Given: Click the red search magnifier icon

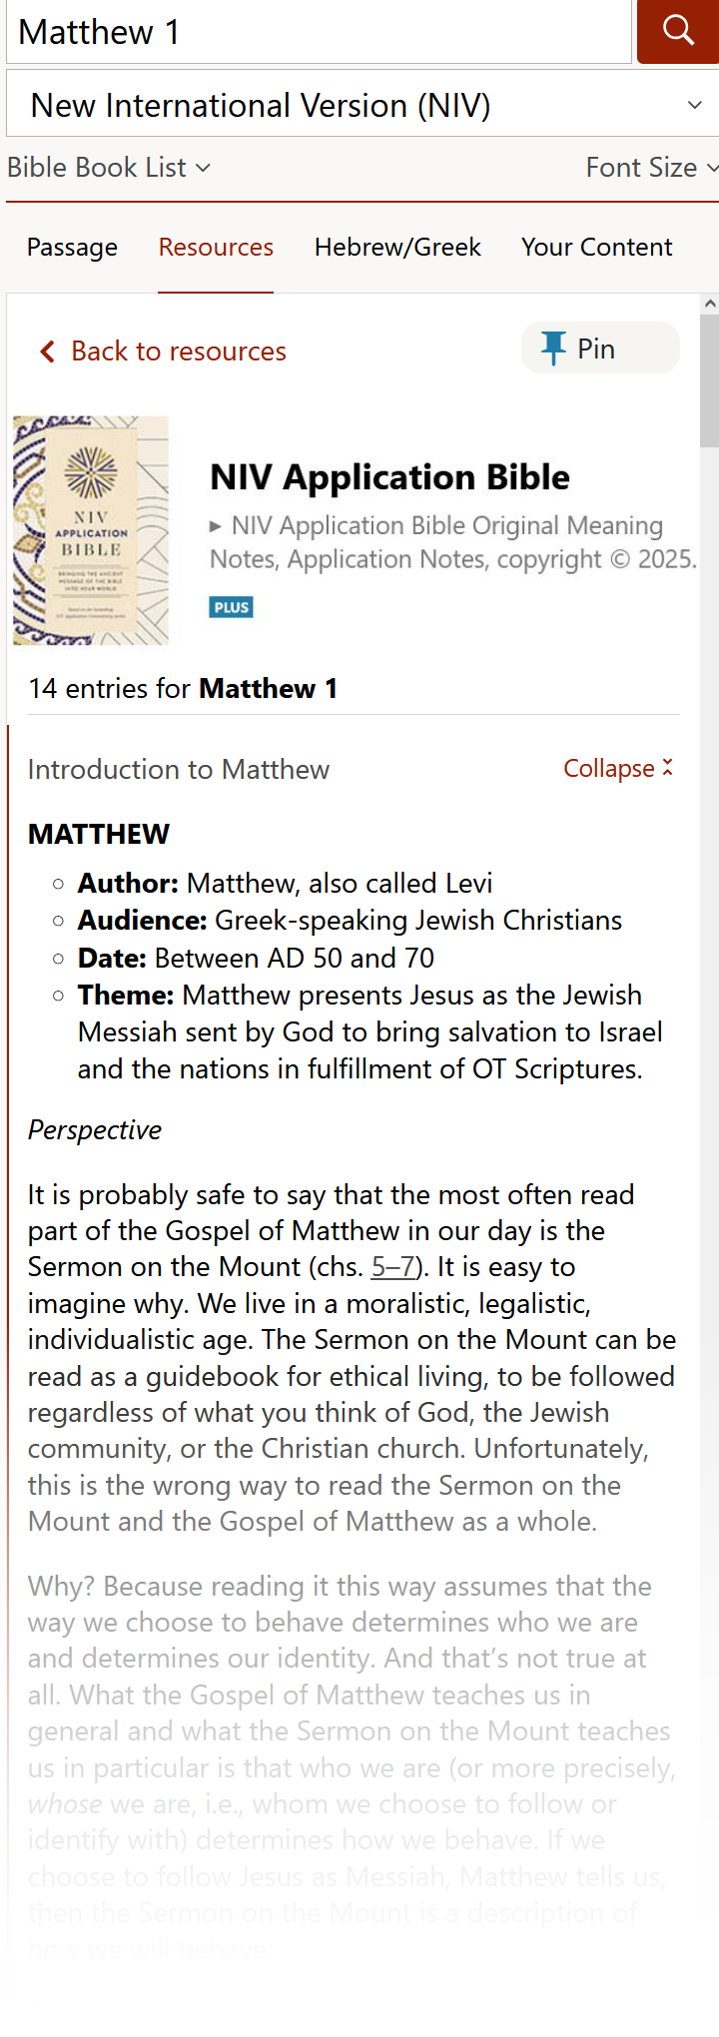Looking at the screenshot, I should point(677,31).
